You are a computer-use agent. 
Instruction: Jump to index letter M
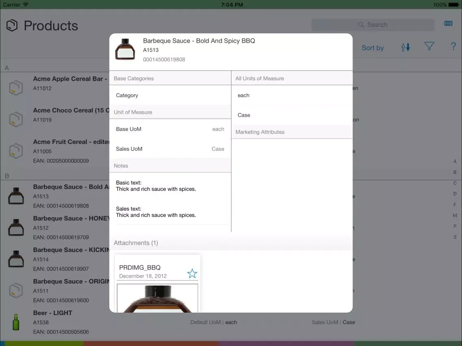[455, 216]
